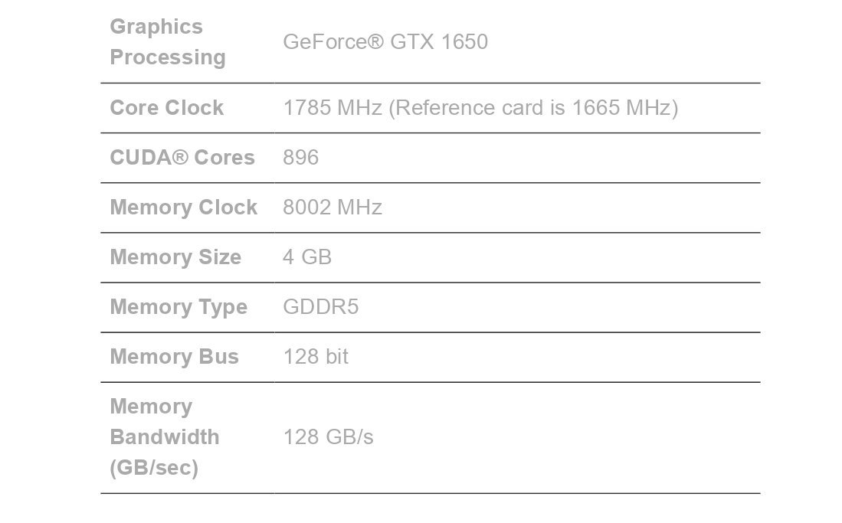Screen dimensions: 842x523
Task: Click the 'GDDR5' memory type value
Action: tap(320, 307)
